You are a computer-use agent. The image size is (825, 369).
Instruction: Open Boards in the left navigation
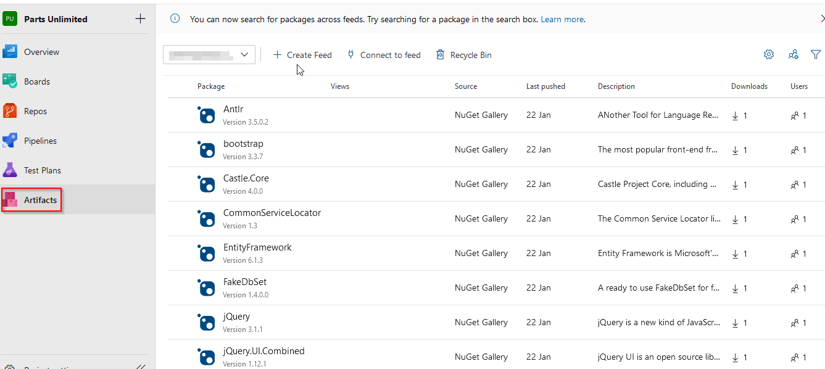pyautogui.click(x=37, y=81)
